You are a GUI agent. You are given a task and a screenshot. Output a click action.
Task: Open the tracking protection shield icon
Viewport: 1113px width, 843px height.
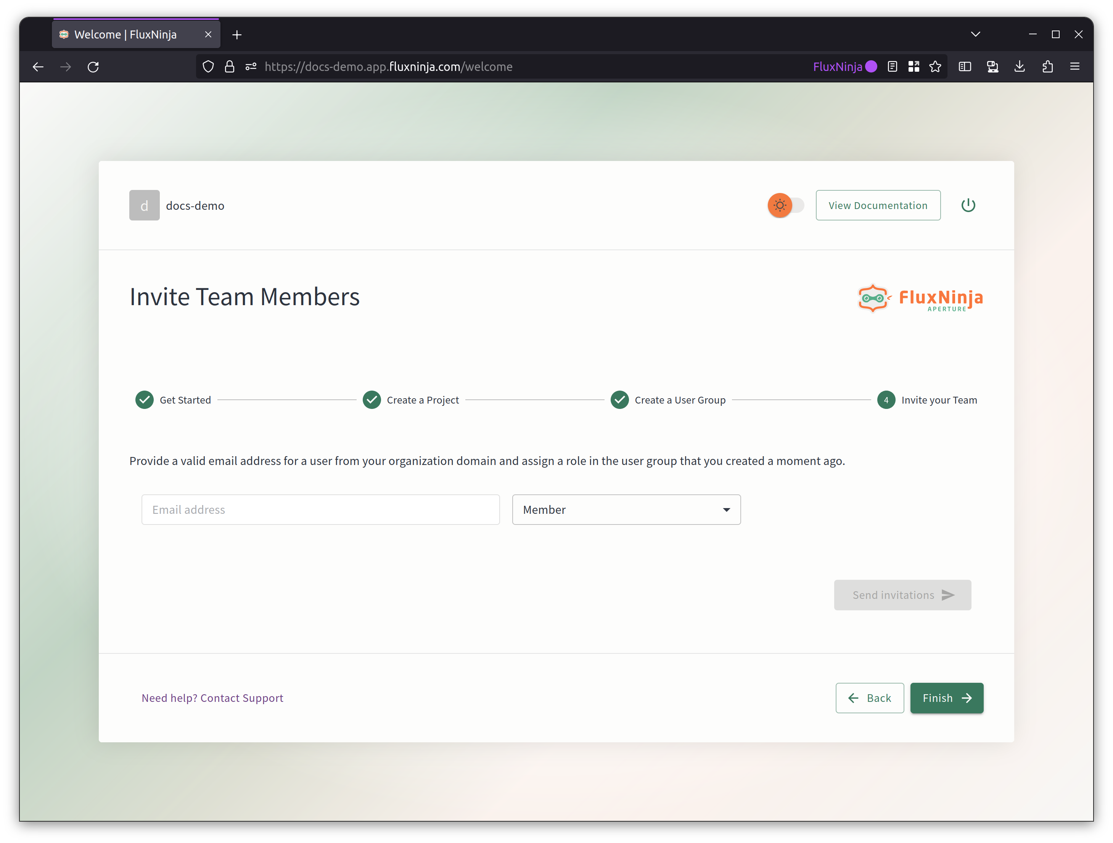(x=208, y=66)
